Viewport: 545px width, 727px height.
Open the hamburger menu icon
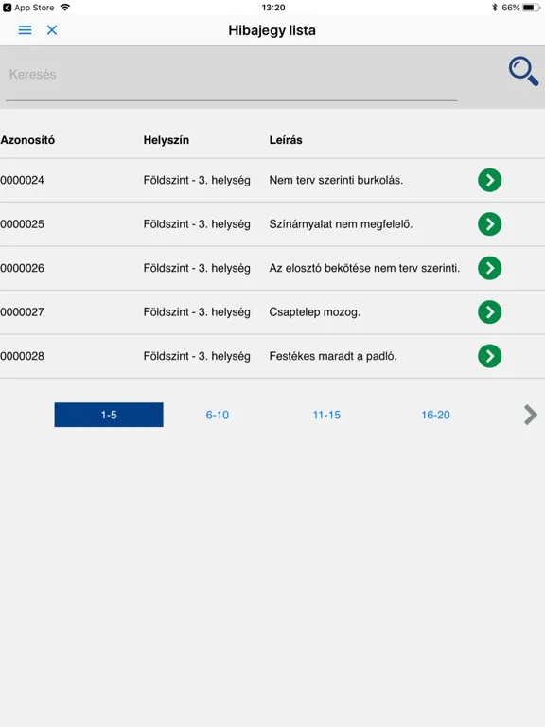click(25, 30)
